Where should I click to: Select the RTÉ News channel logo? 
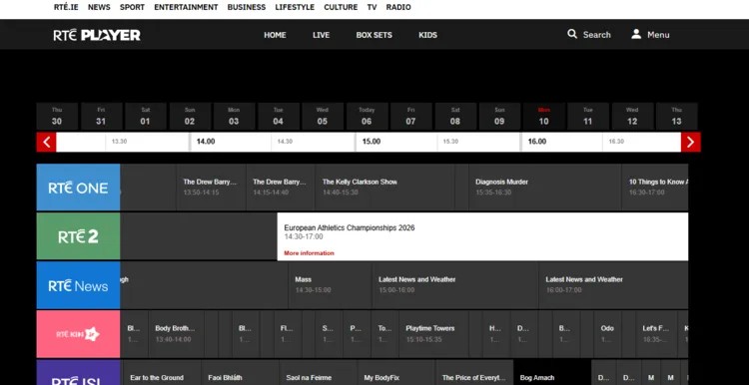click(x=78, y=286)
